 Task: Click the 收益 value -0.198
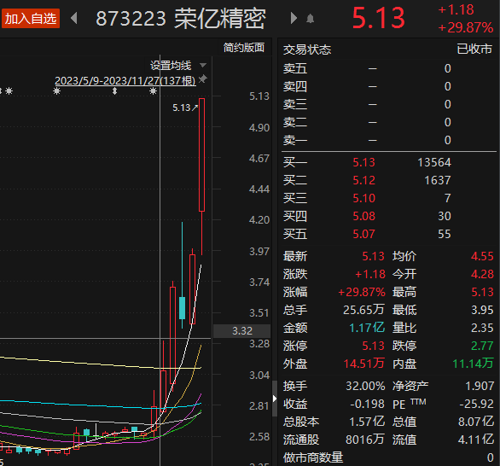(x=368, y=404)
